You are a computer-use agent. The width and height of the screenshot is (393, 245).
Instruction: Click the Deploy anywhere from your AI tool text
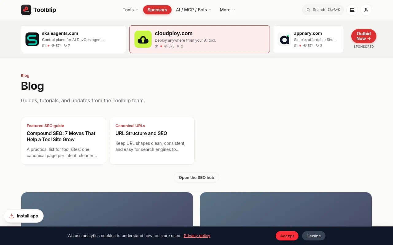(185, 40)
